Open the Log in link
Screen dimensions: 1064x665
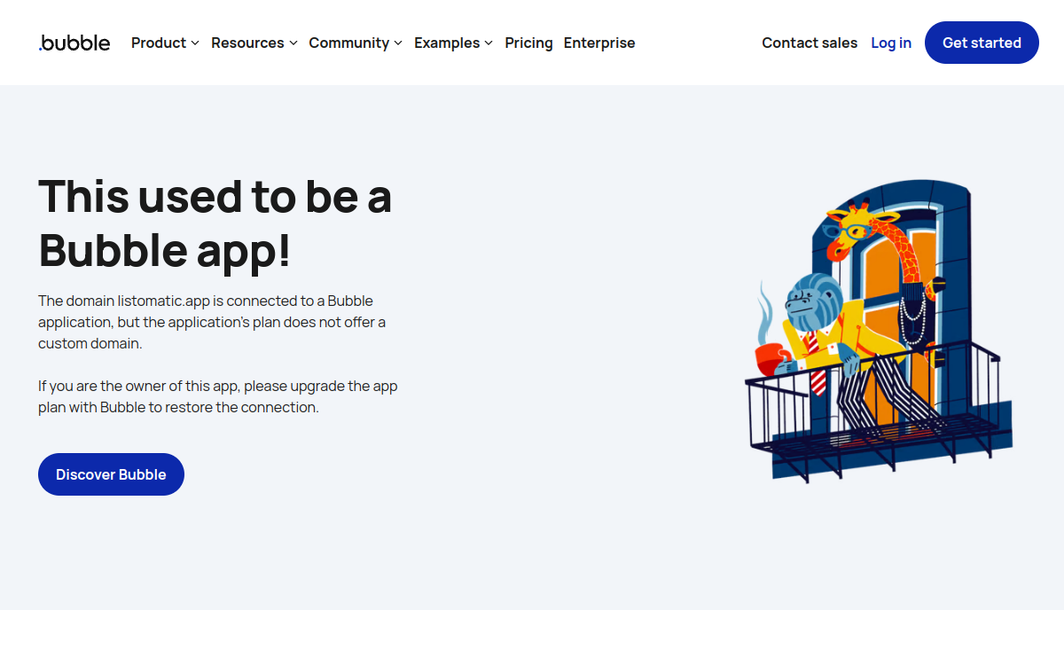(x=891, y=43)
